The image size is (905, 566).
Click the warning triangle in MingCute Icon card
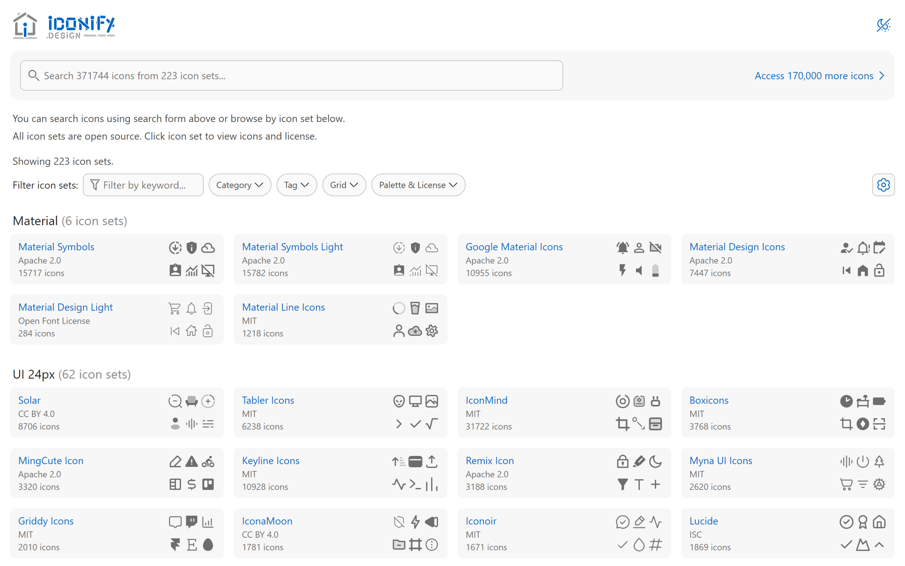point(192,461)
